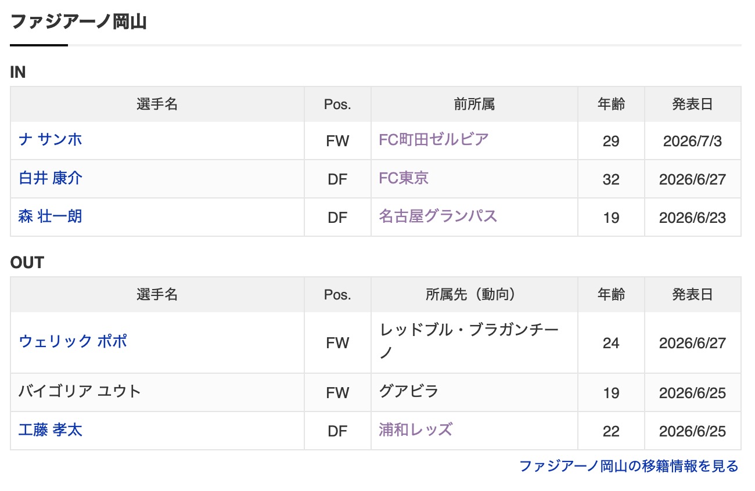Open the 名古屋グランパス club link
Image resolution: width=755 pixels, height=491 pixels.
click(438, 216)
